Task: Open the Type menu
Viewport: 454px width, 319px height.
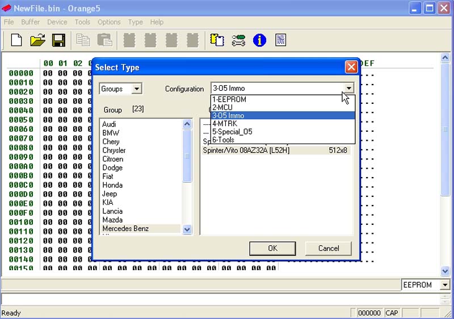Action: tap(135, 22)
